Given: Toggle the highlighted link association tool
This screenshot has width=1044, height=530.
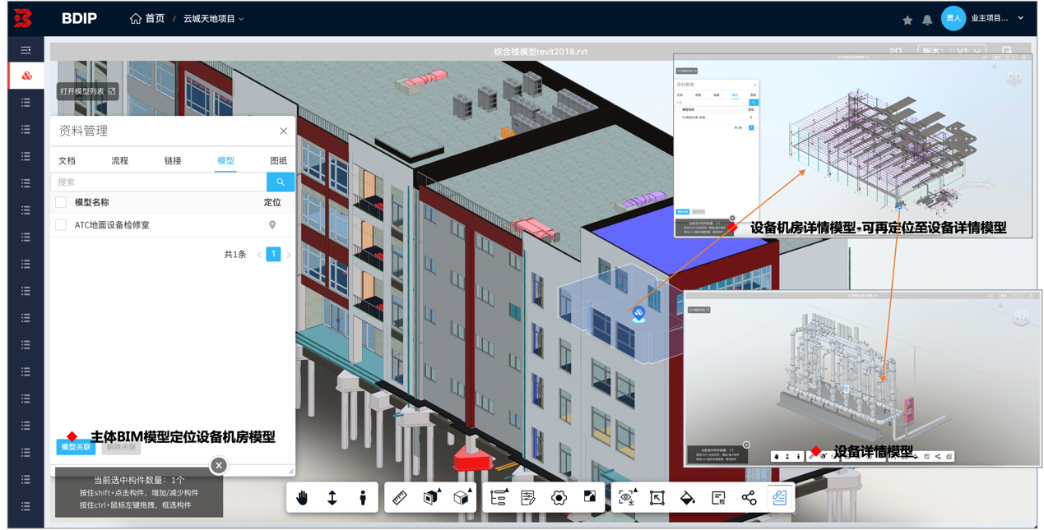Looking at the screenshot, I should coord(779,497).
